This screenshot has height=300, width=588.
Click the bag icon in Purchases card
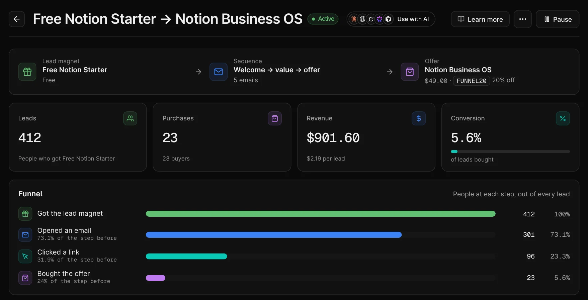tap(275, 118)
